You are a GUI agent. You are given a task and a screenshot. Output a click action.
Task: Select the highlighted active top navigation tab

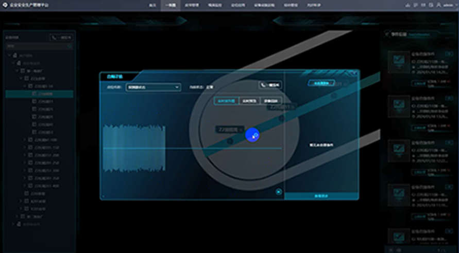(x=171, y=5)
